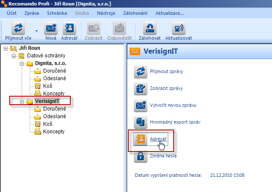Click the Vytvořit novou zprávu link
This screenshot has width=272, height=192.
click(x=173, y=105)
